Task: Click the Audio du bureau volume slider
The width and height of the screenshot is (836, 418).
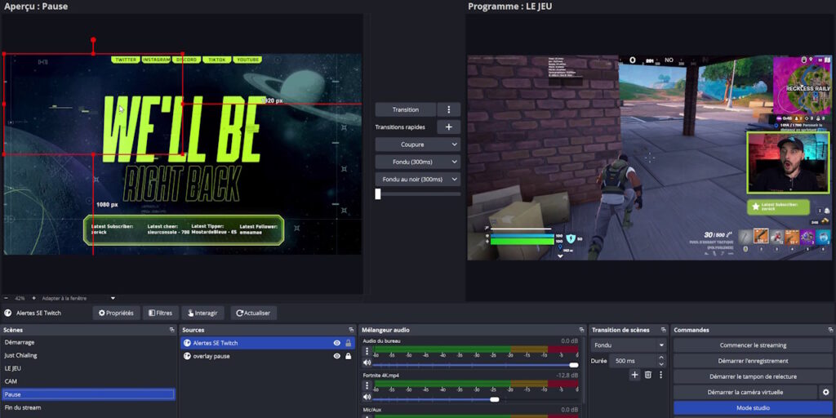Action: [x=475, y=365]
